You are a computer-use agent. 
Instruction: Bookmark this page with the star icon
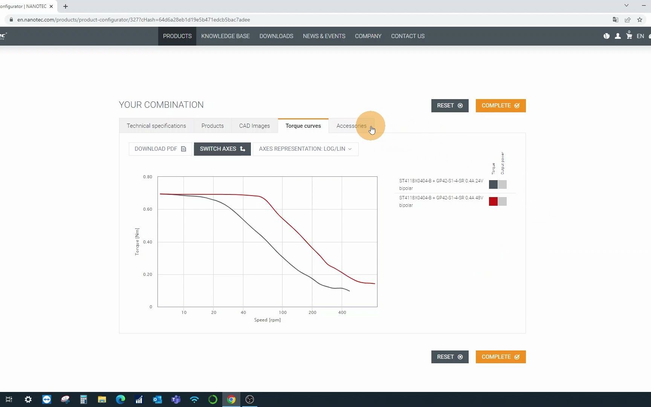coord(640,20)
